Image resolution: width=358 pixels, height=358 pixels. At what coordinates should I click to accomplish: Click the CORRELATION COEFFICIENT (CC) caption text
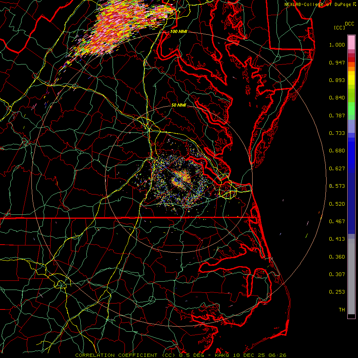(125, 355)
